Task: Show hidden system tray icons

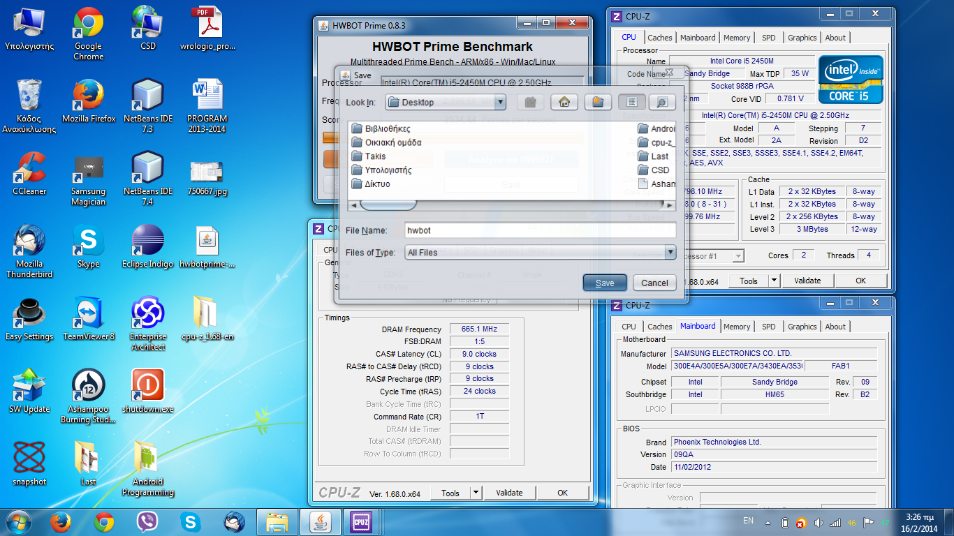Action: click(768, 522)
